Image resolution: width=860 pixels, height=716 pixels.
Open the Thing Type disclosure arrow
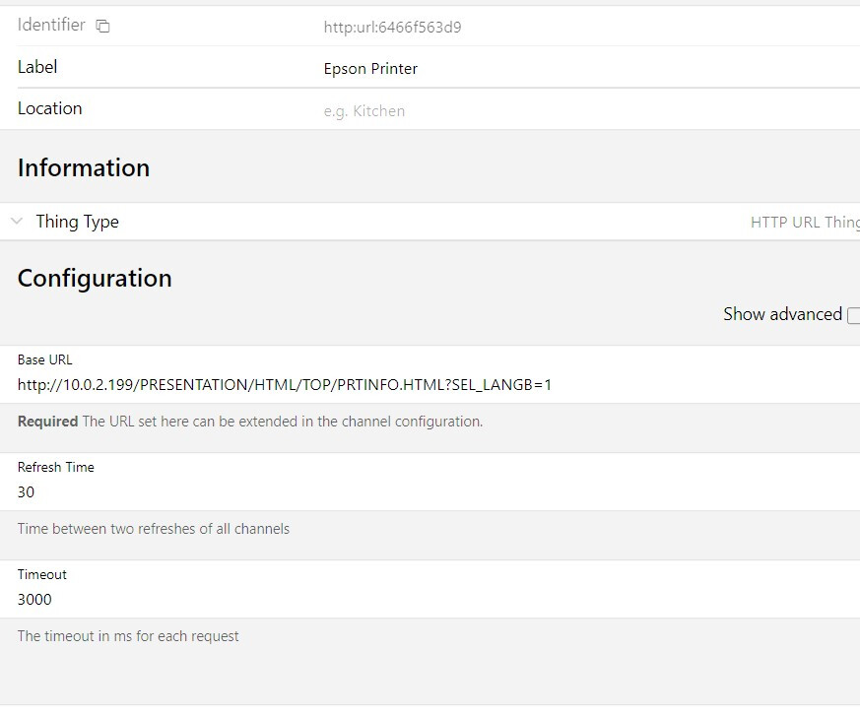15,221
